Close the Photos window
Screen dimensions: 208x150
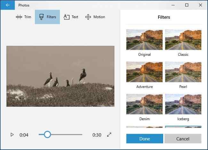(x=201, y=5)
